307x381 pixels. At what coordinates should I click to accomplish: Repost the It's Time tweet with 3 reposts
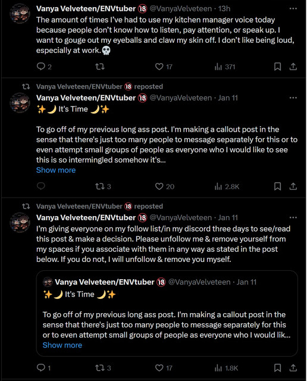(103, 186)
